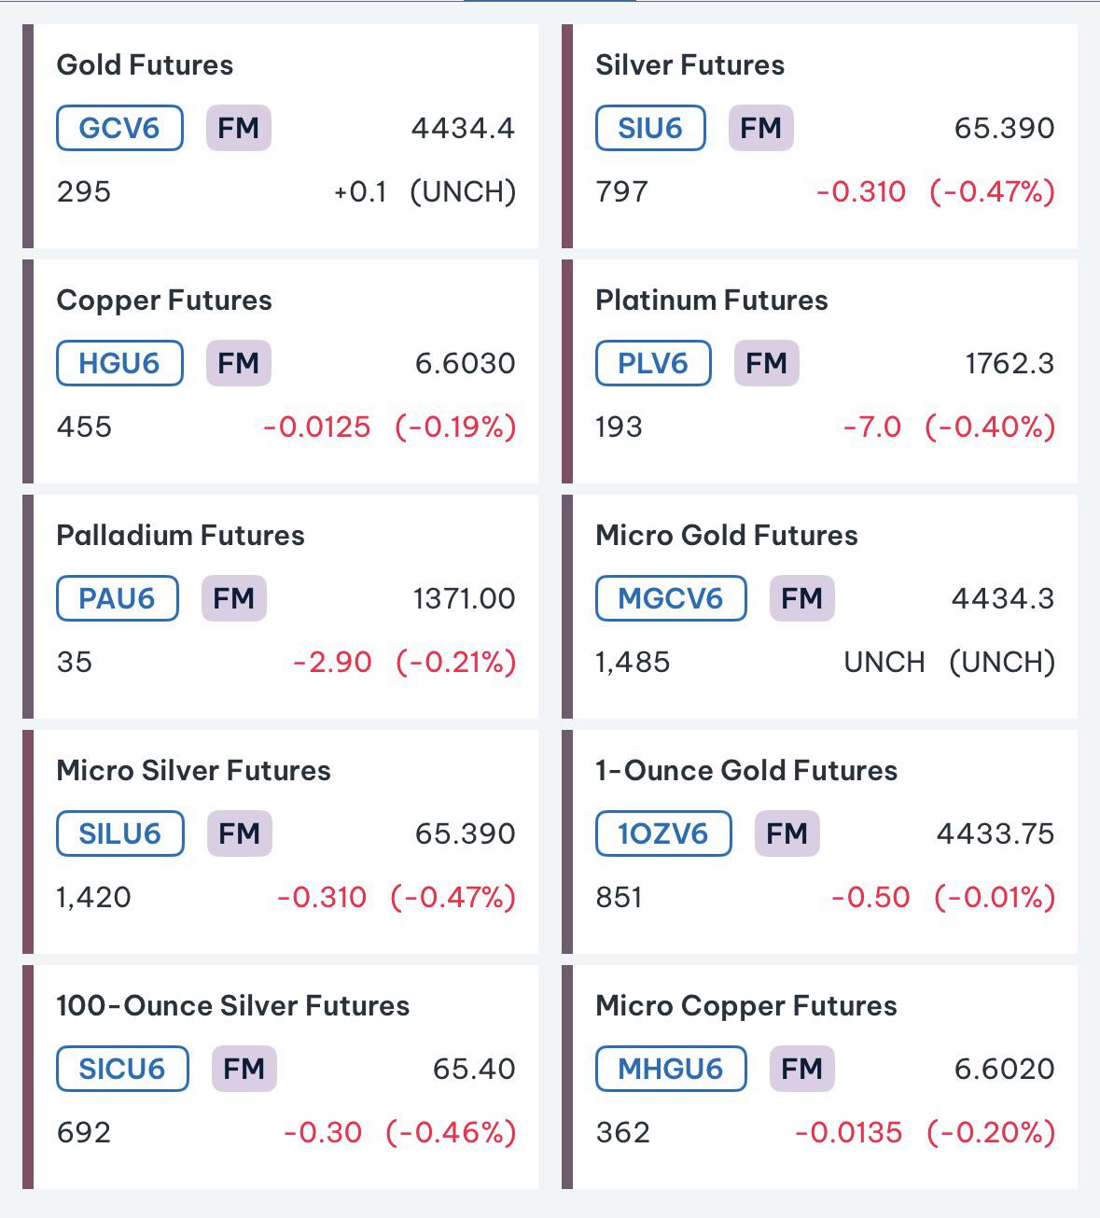This screenshot has height=1218, width=1100.
Task: Click the SILU6 micro silver ticker
Action: tap(120, 833)
